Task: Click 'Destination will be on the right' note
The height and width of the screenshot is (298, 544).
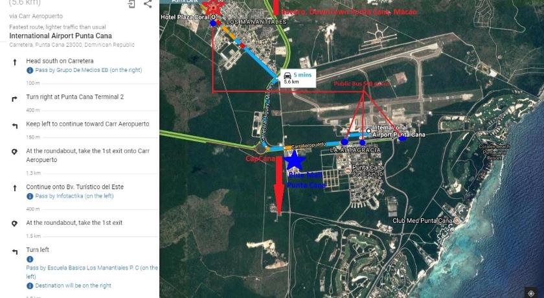Action: point(73,286)
